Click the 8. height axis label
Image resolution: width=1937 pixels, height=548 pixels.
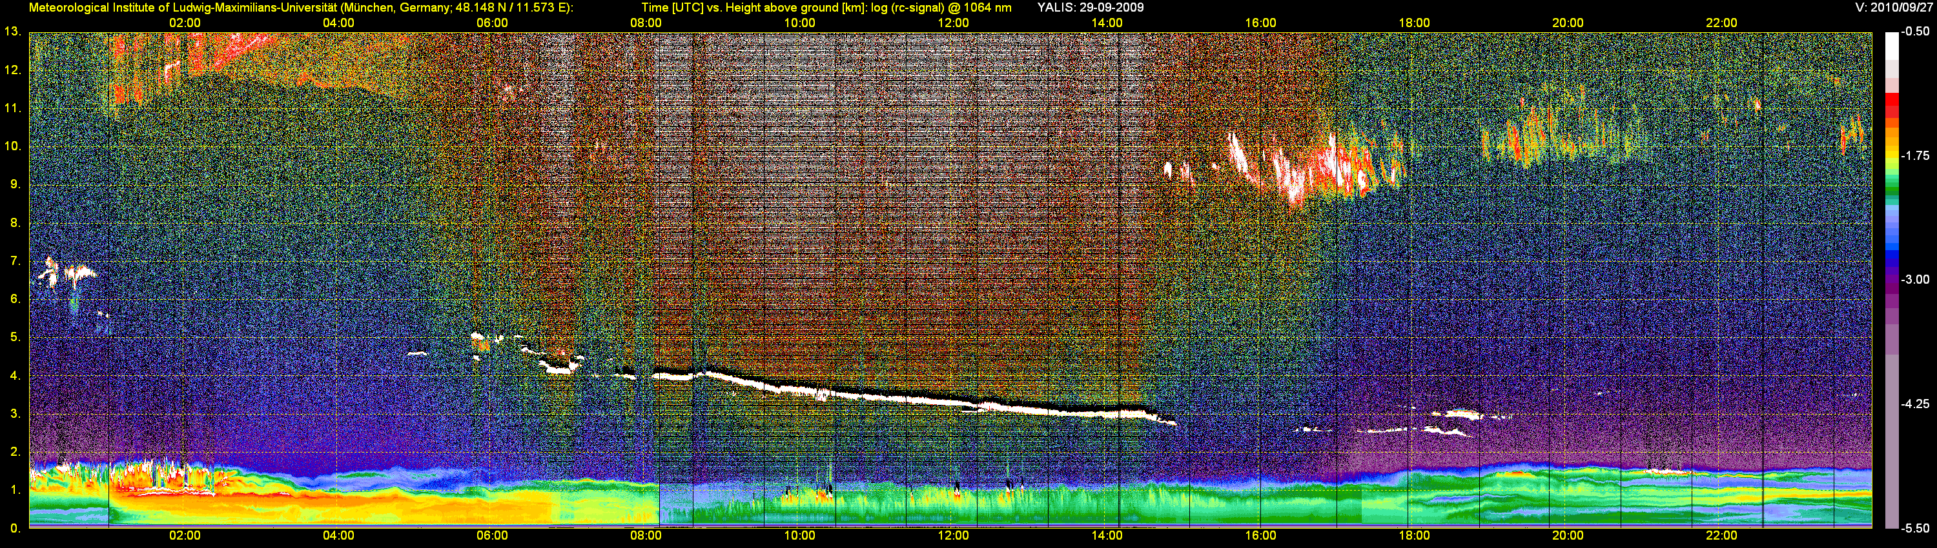pyautogui.click(x=15, y=223)
